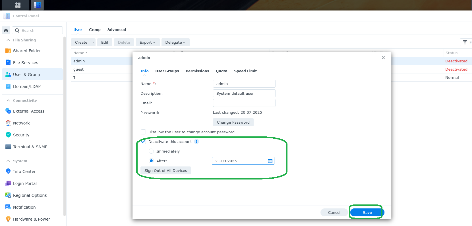Viewport: 472px width, 226px height.
Task: Open the Security settings
Action: pos(21,135)
